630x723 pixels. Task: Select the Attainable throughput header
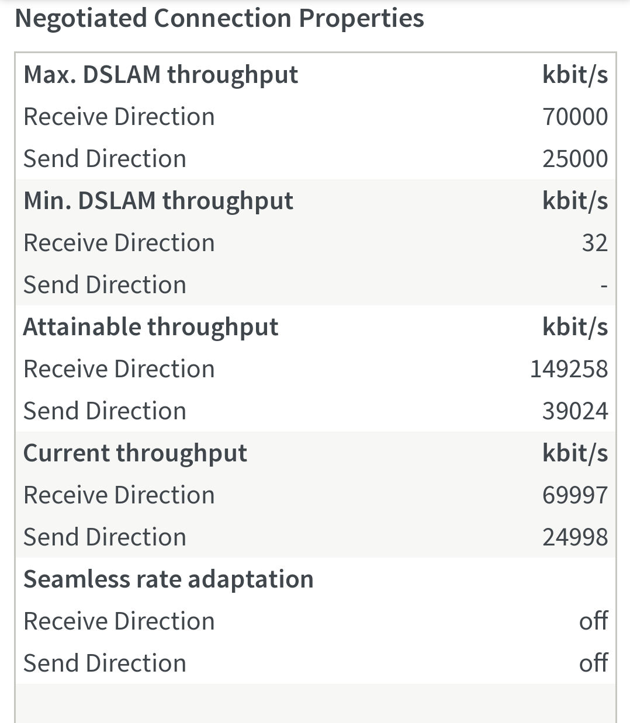click(151, 327)
